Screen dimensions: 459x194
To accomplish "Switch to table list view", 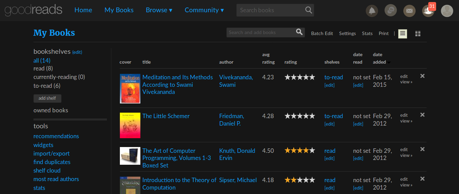I will (403, 34).
